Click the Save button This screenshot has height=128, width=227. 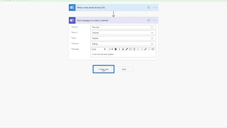tap(124, 69)
